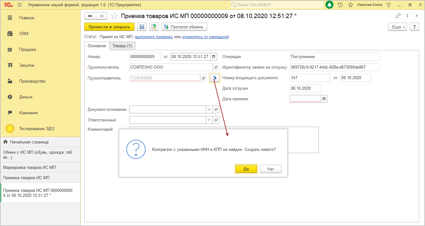The height and width of the screenshot is (226, 425).
Task: Open Приемка товаров ИС МП list item
Action: [x=40, y=178]
